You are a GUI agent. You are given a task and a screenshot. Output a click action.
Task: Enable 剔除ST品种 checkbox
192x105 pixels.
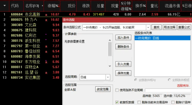pyautogui.click(x=173, y=102)
